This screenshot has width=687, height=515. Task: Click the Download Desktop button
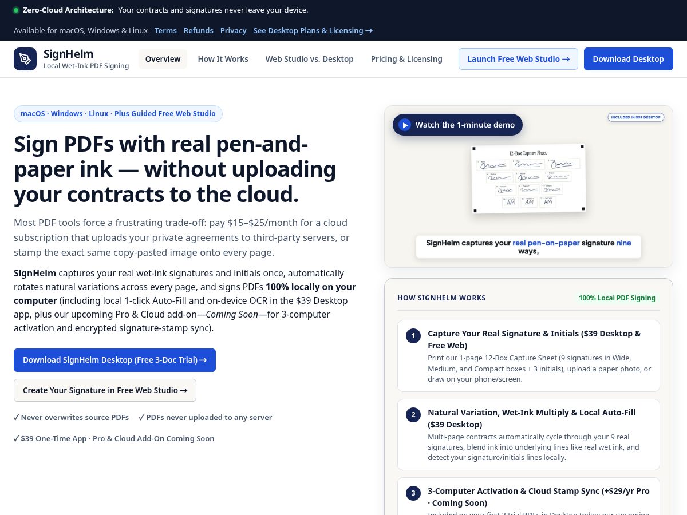[x=629, y=59]
